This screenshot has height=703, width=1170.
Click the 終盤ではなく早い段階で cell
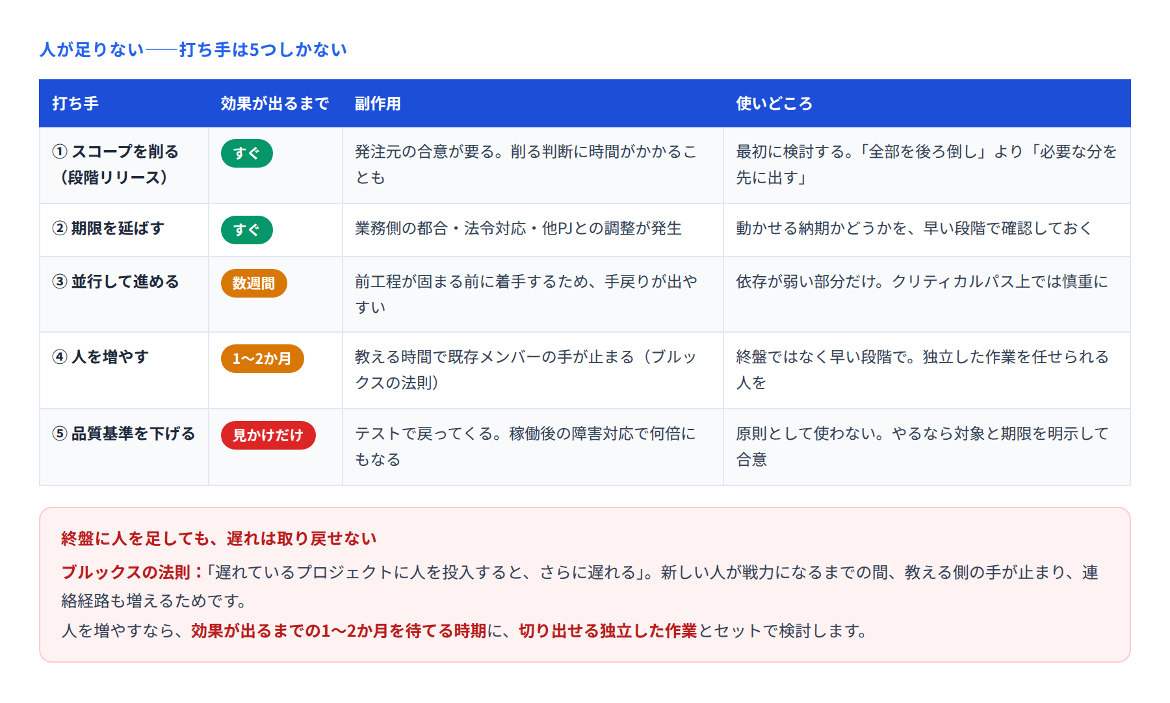(927, 370)
